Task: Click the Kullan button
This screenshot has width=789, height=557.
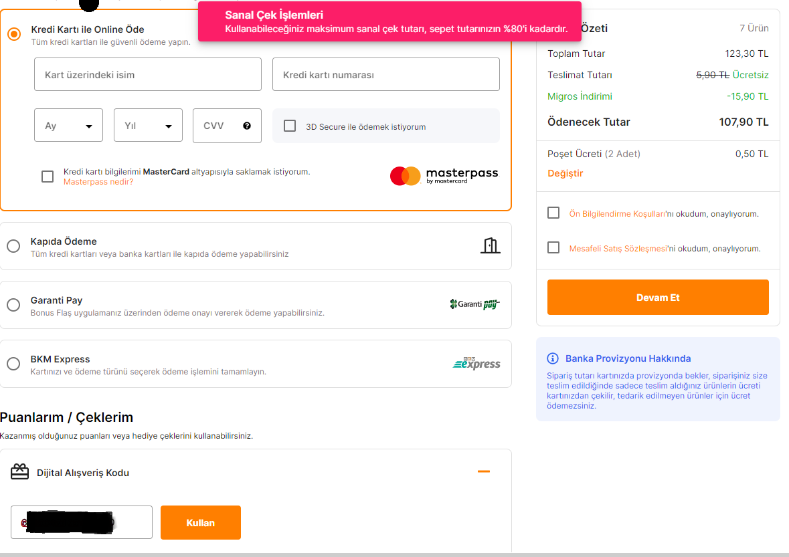Action: [200, 522]
